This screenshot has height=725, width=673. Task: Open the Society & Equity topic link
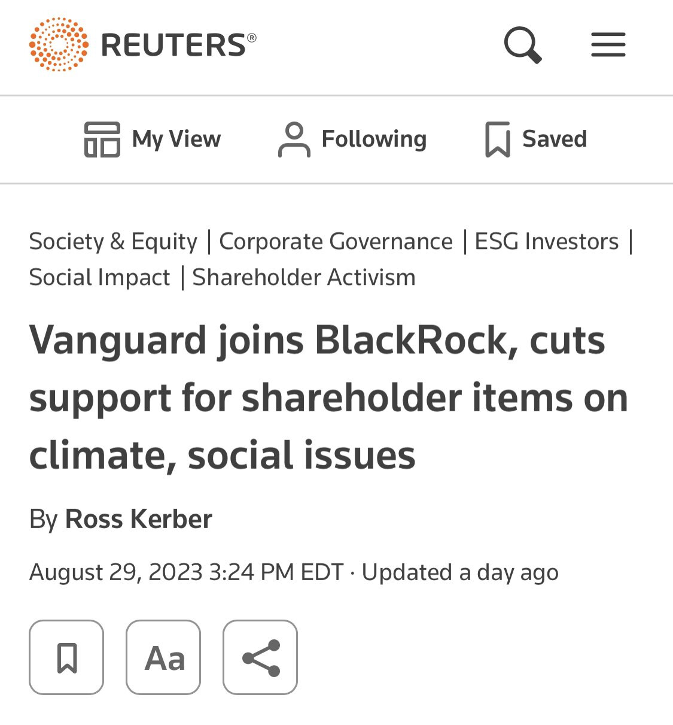113,241
